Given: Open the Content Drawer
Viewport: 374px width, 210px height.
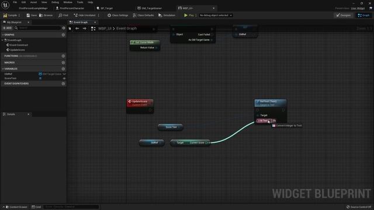Looking at the screenshot, I should coord(16,207).
